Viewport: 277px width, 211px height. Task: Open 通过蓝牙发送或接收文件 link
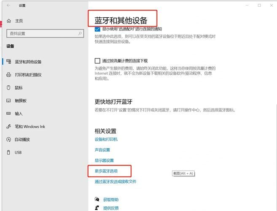tap(116, 181)
